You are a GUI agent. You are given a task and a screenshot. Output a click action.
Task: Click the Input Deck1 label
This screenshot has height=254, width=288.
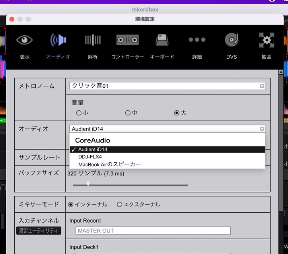click(84, 247)
